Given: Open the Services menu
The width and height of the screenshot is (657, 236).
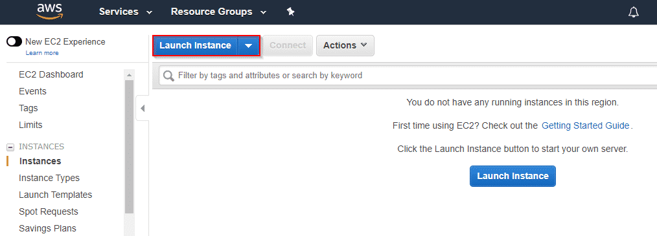Looking at the screenshot, I should pyautogui.click(x=125, y=12).
